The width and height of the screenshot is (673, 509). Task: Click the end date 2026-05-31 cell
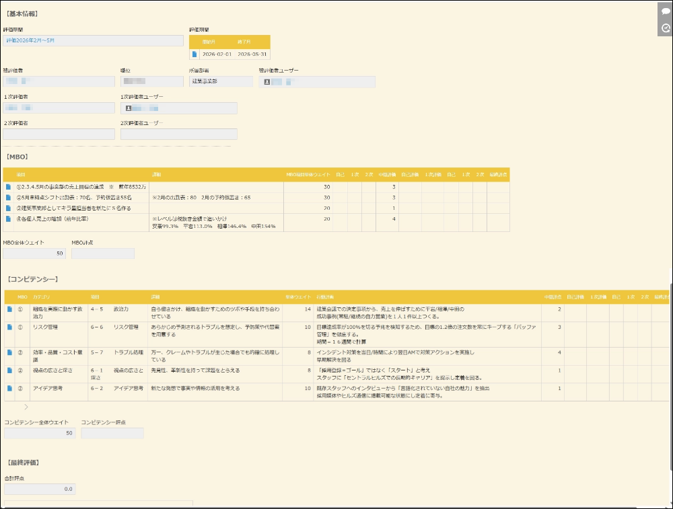click(252, 54)
